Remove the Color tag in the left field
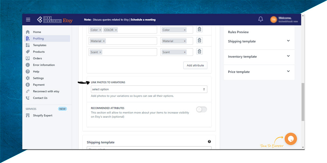The height and width of the screenshot is (163, 327). coord(100,30)
